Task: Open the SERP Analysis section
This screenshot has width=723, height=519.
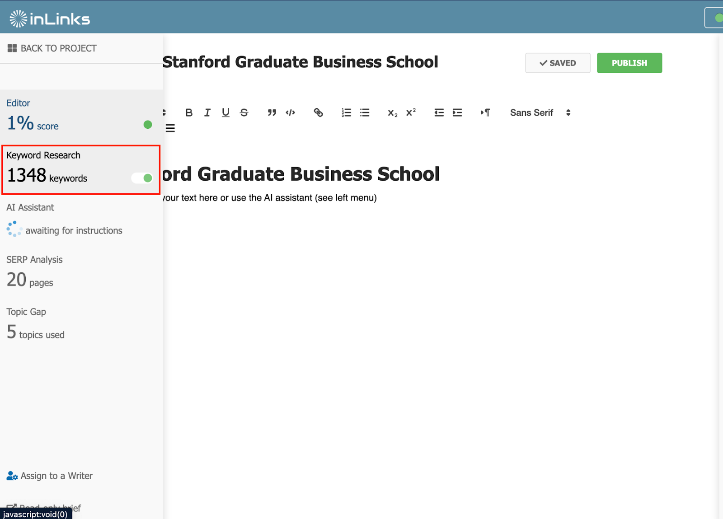Action: pyautogui.click(x=81, y=273)
